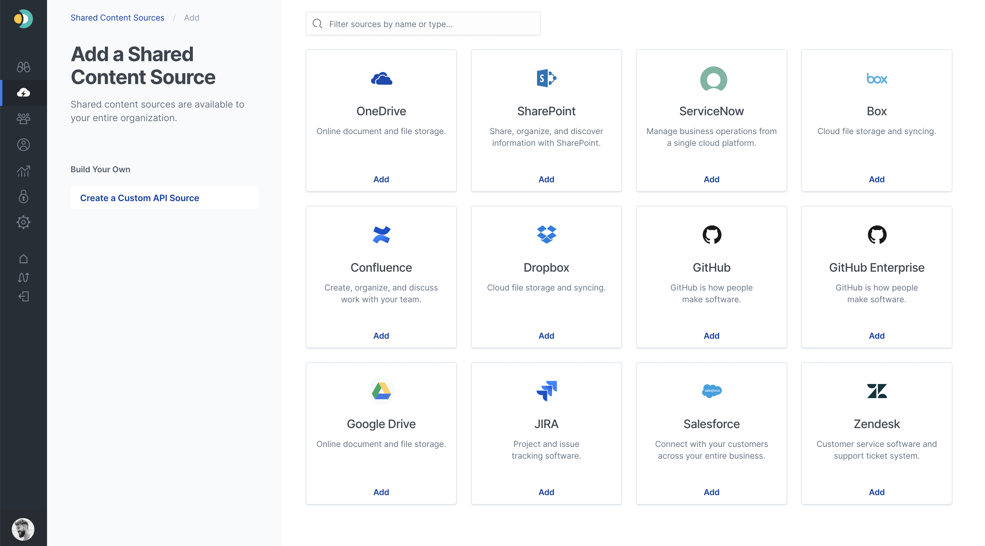985x546 pixels.
Task: Click the Google Drive card title
Action: point(381,424)
